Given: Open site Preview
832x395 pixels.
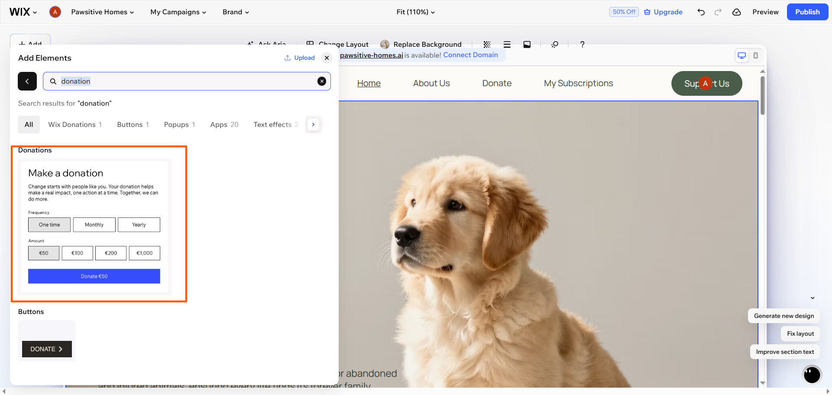Looking at the screenshot, I should (765, 12).
